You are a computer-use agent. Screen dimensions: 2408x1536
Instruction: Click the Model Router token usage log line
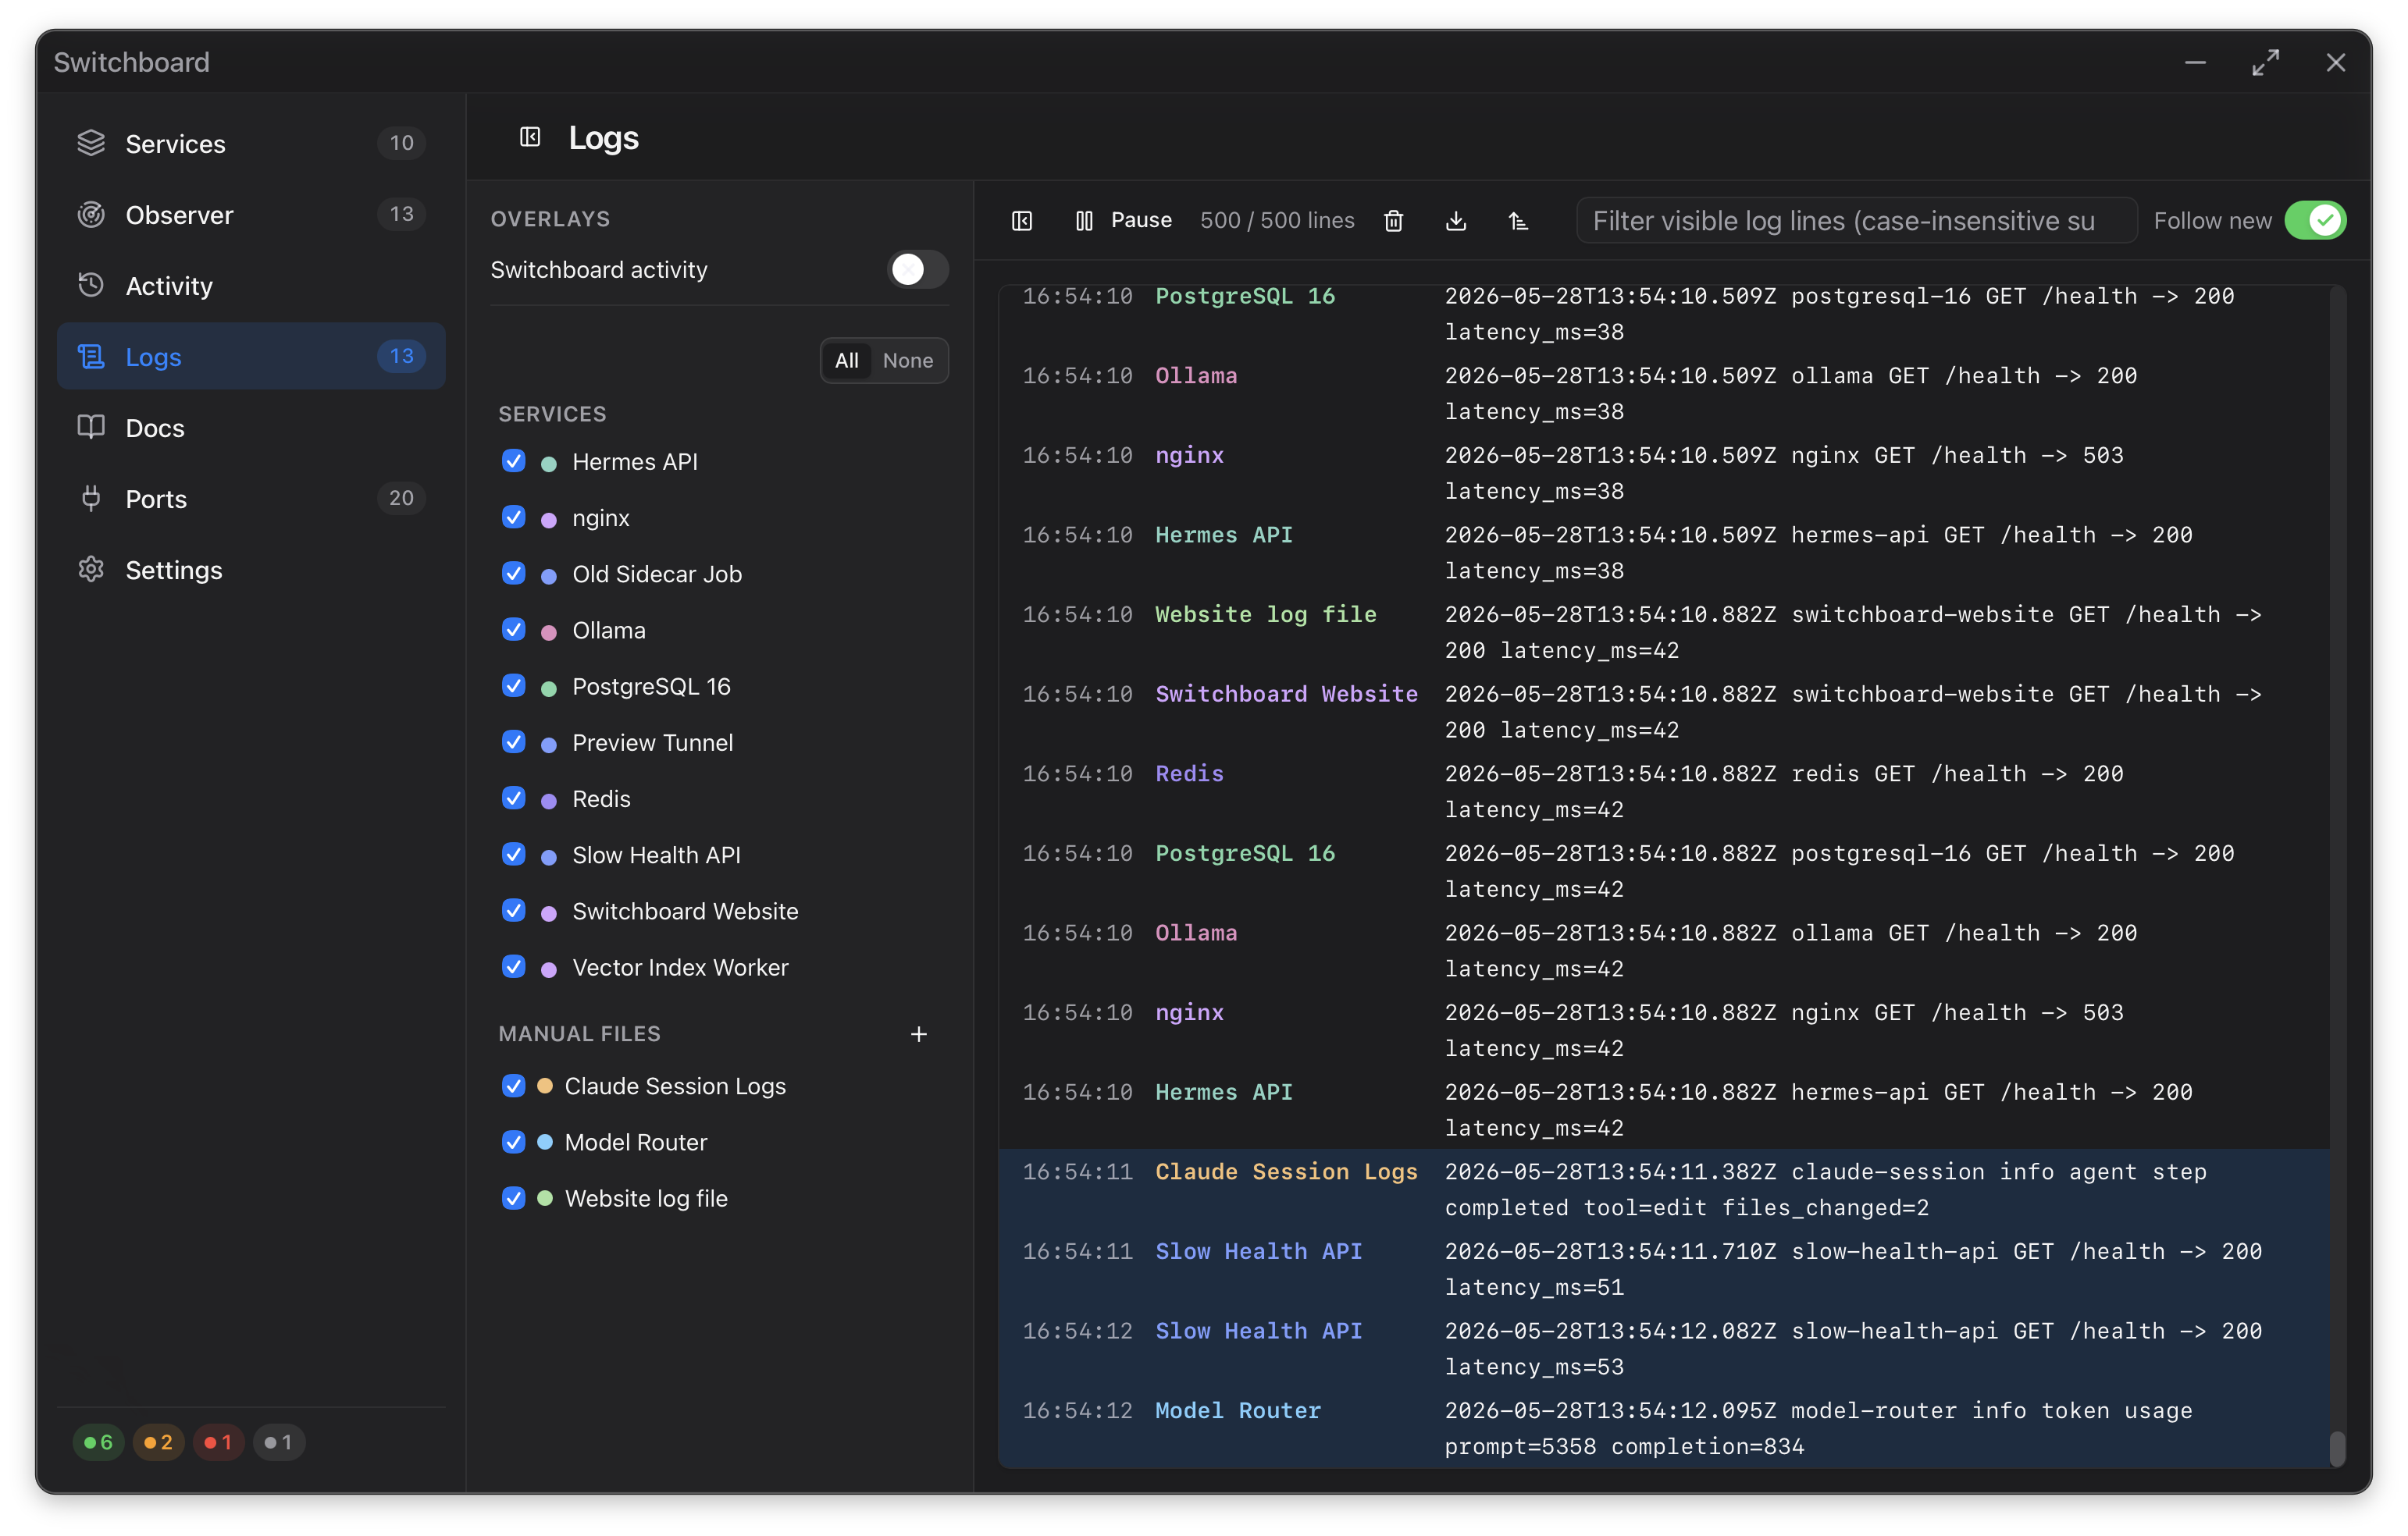pyautogui.click(x=1663, y=1427)
